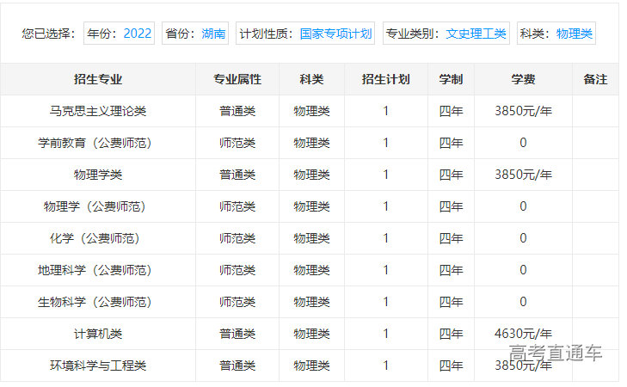Click the 招生专业 column header
627x387 pixels.
tap(98, 79)
